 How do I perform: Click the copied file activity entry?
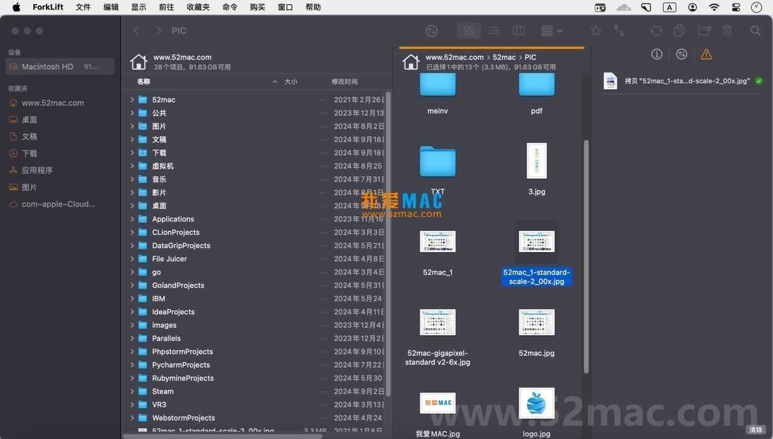click(x=682, y=81)
